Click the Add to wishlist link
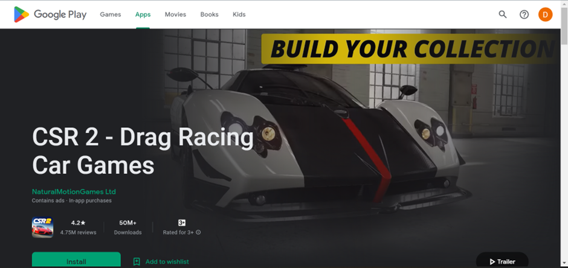 (167, 261)
